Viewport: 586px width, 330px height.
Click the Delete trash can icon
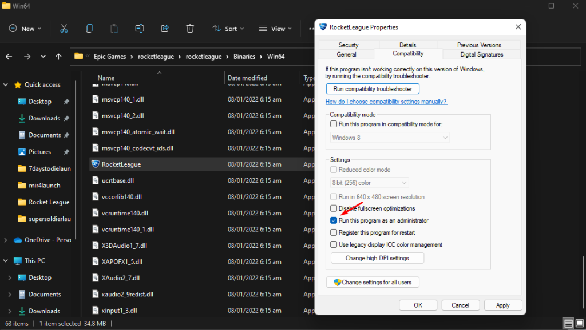(x=190, y=29)
